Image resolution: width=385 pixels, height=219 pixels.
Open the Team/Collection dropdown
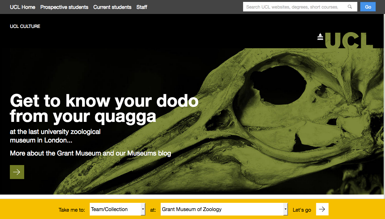[117, 209]
